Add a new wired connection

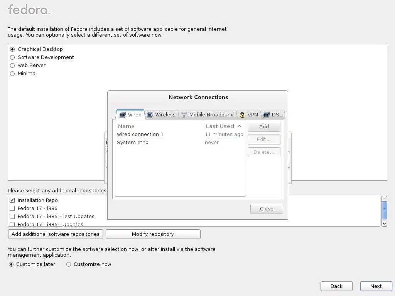(x=264, y=126)
